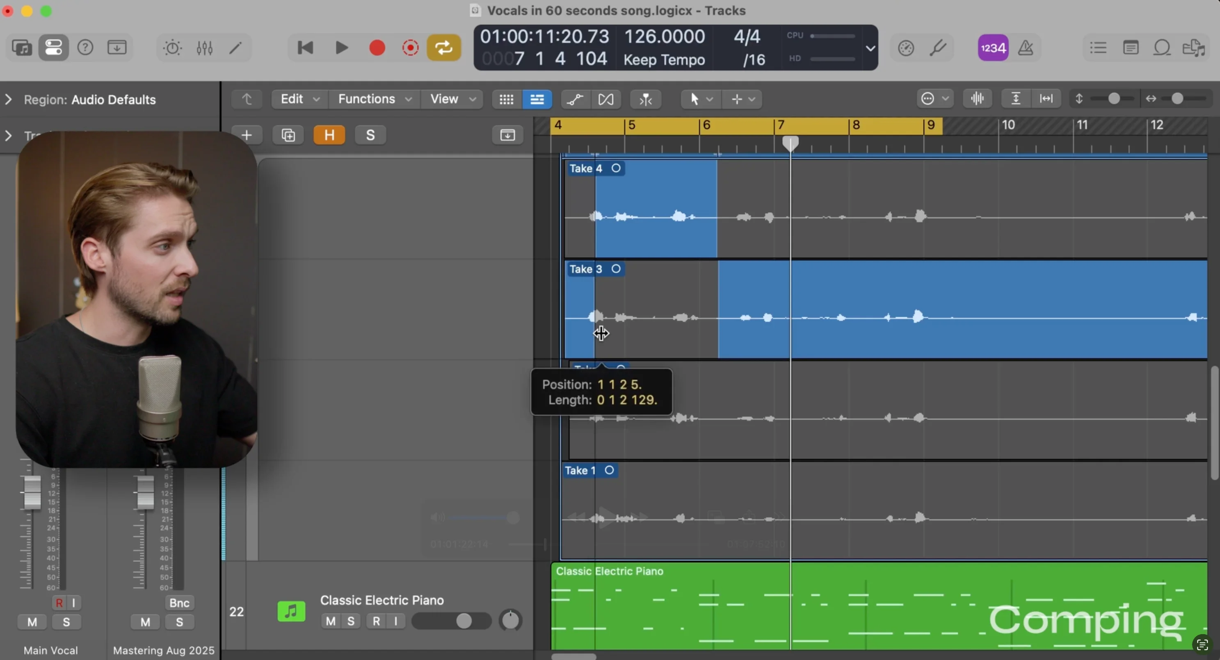Toggle the Hide tracks H button

point(329,135)
